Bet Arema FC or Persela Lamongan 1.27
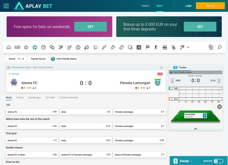The width and height of the screenshot is (228, 165). click(x=86, y=155)
